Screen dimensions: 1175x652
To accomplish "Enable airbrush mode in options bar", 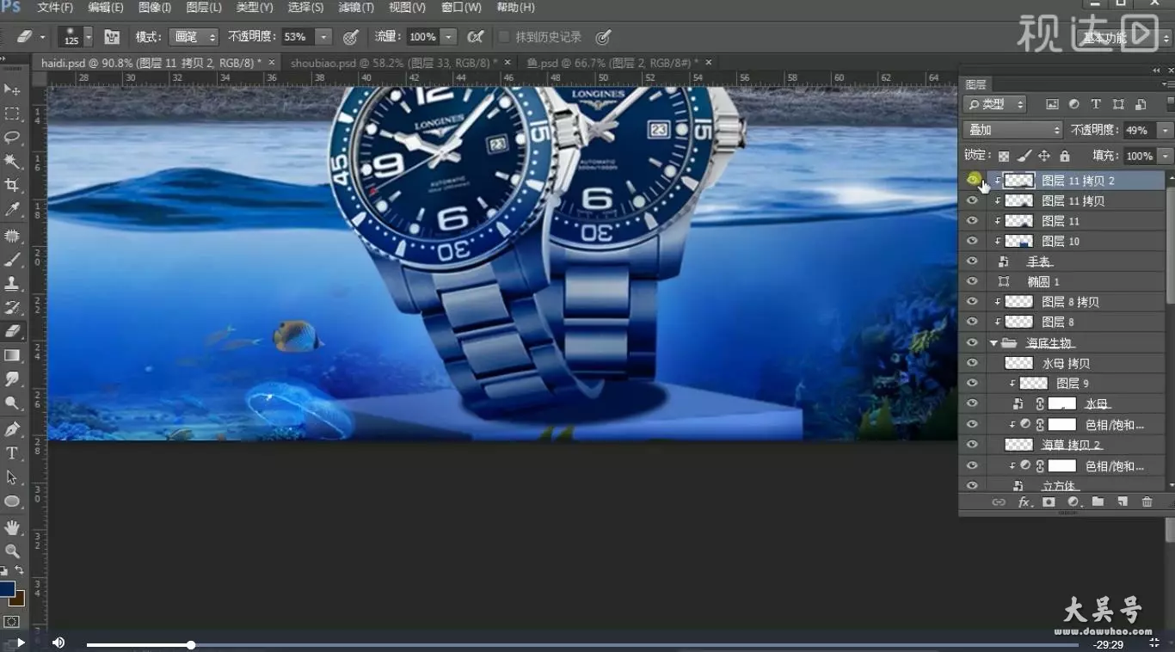I will [475, 37].
